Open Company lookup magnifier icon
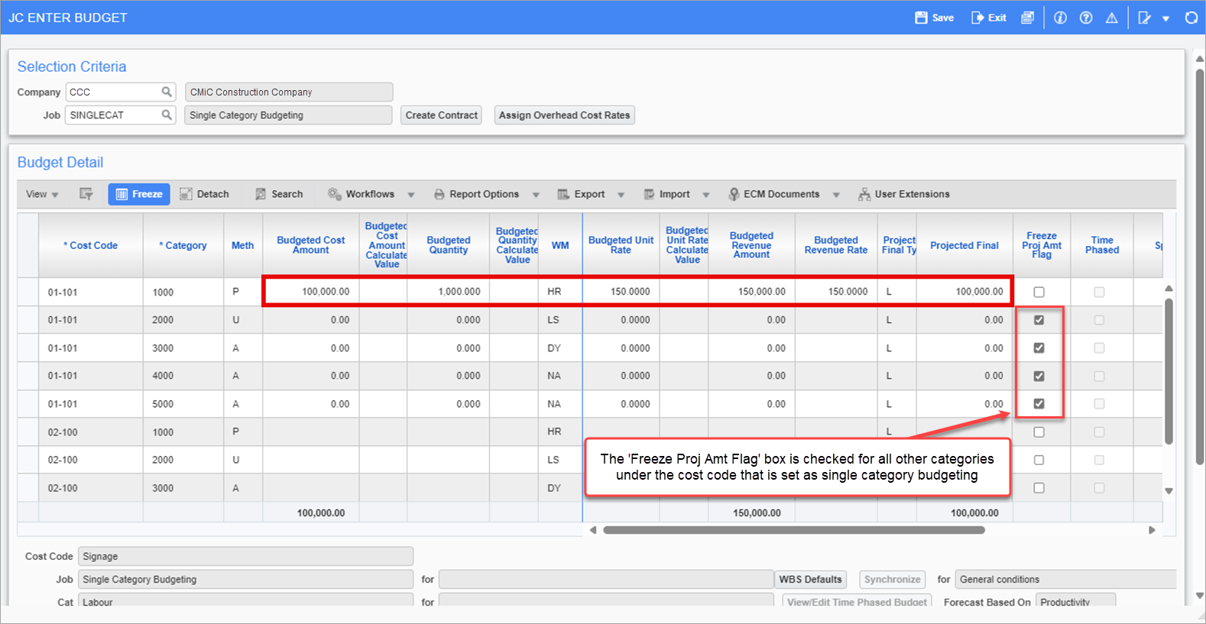Image resolution: width=1206 pixels, height=624 pixels. click(x=167, y=92)
